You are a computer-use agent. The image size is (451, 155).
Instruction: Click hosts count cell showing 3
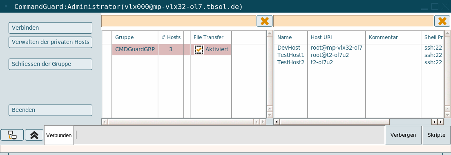171,49
